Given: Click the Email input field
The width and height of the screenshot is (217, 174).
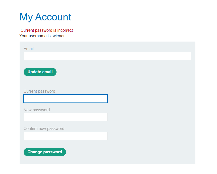Looking at the screenshot, I should pos(107,56).
